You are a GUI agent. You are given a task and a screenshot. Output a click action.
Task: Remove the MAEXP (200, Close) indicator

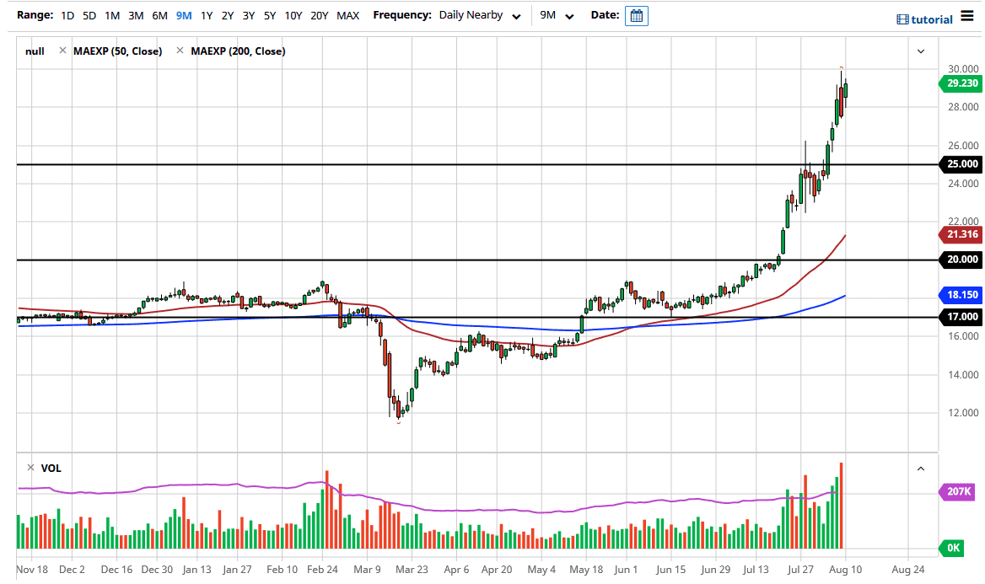(180, 51)
